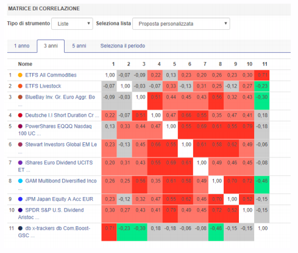Click the Nome column header

coord(25,64)
